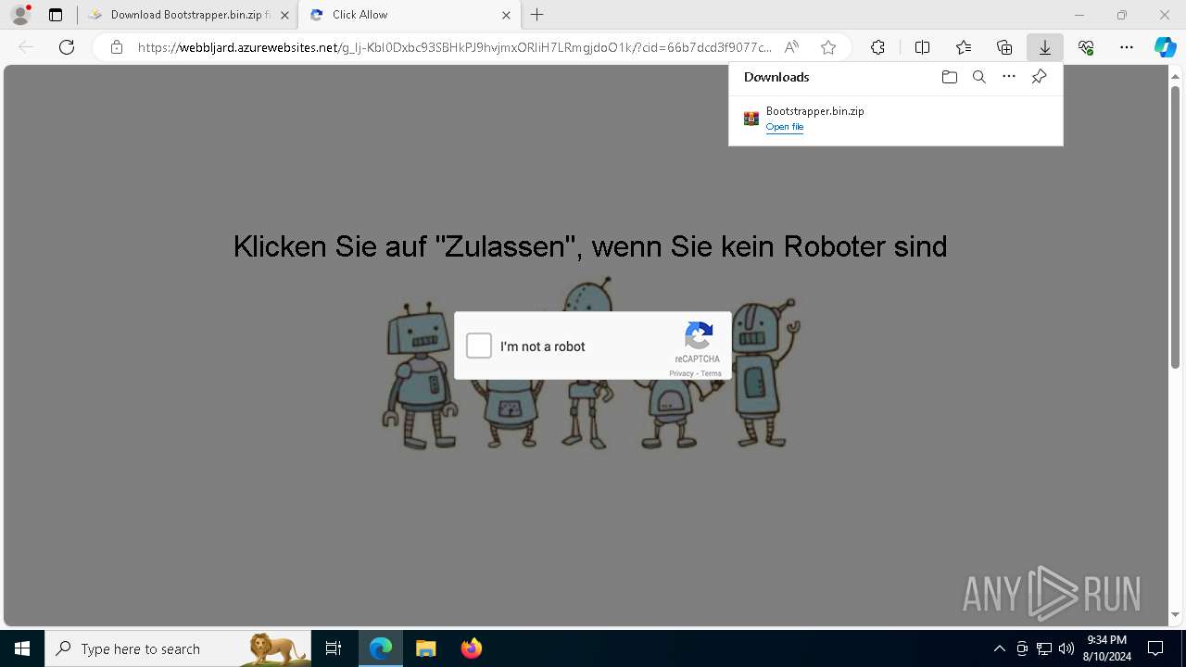
Task: Close the Click Allow tab
Action: coord(506,15)
